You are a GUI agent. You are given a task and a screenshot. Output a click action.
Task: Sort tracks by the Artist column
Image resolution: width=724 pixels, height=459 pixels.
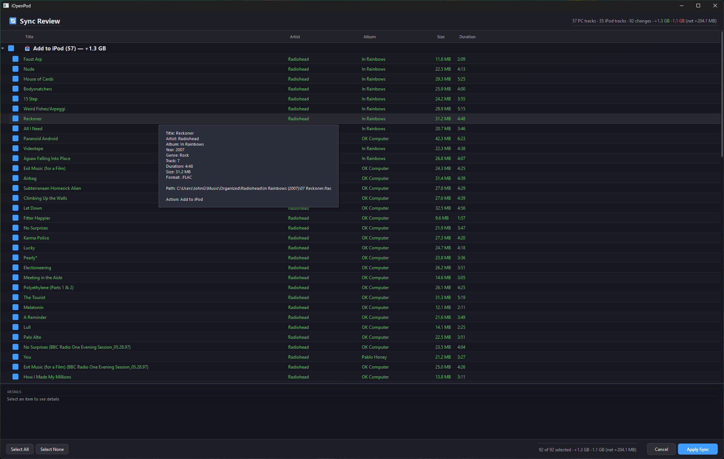(295, 37)
